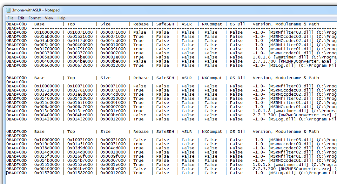Screen dimensions: 337x184
Task: Click top address 0x0179f000
Action: [80, 49]
